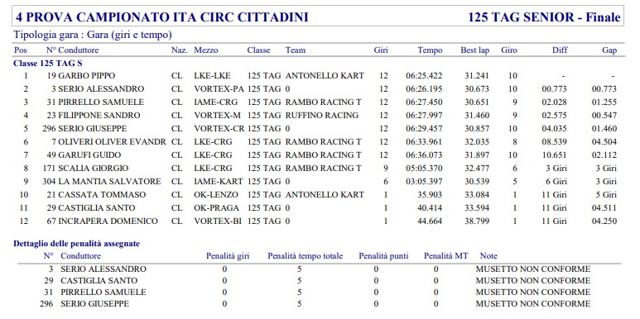The width and height of the screenshot is (640, 319).
Task: Select the Conduttore column header in results
Action: 79,50
